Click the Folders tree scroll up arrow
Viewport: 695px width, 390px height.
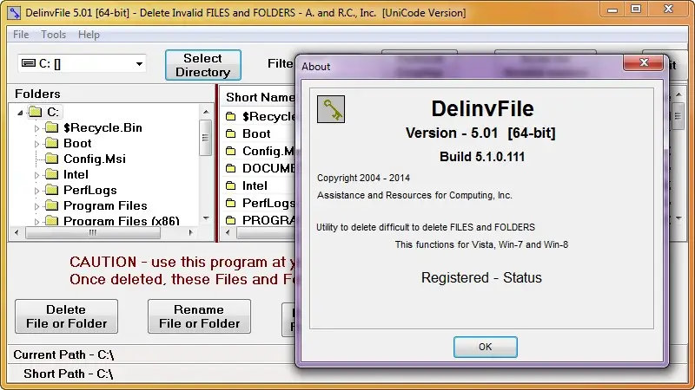pos(206,112)
